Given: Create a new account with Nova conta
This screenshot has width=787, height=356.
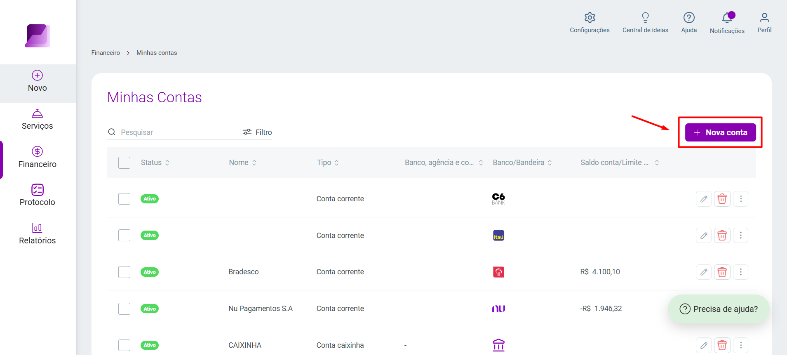Looking at the screenshot, I should [x=720, y=132].
